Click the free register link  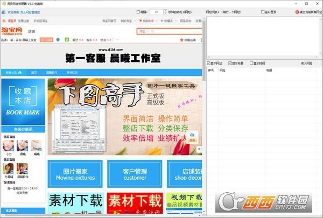23,21
